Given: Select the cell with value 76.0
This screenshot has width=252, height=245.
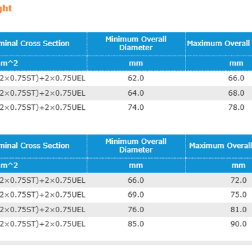Looking at the screenshot, I should [x=136, y=210].
